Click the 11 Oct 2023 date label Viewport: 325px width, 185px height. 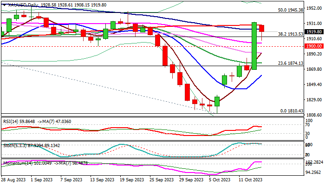[x=251, y=179]
